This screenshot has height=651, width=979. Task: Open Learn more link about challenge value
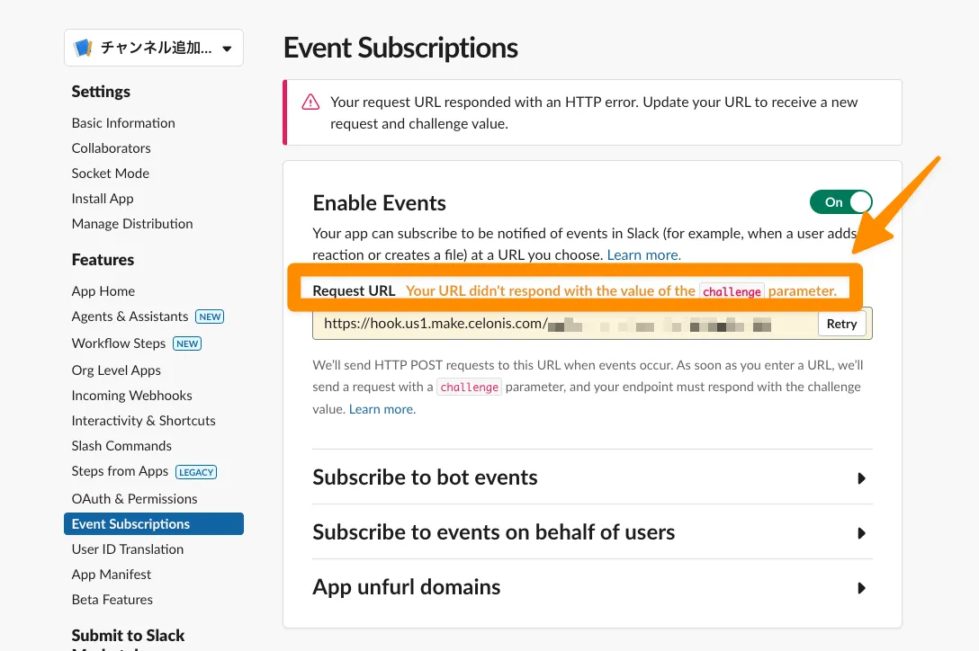tap(382, 409)
